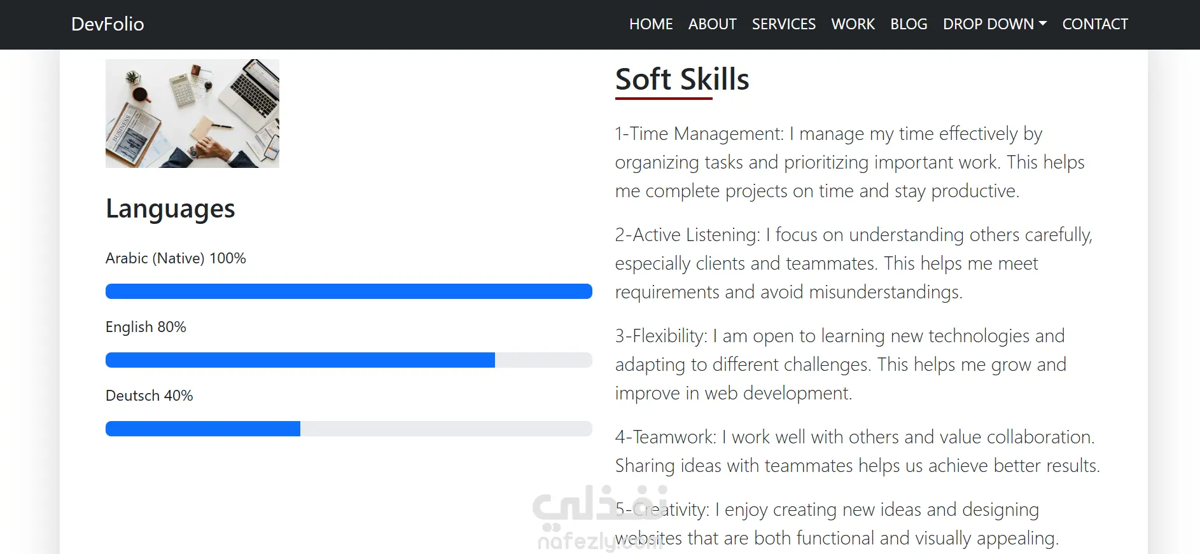Click the Teamwork skill paragraph

pos(858,451)
